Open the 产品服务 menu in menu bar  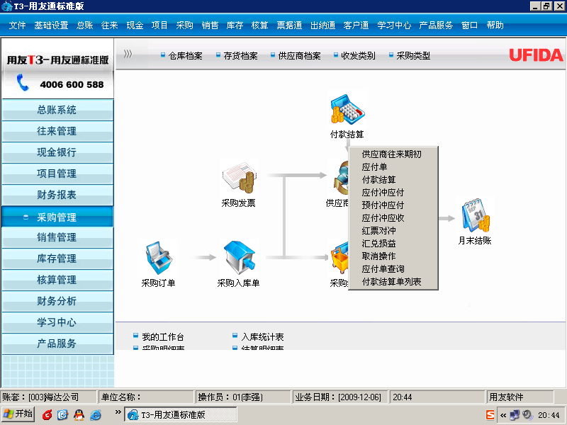pyautogui.click(x=436, y=25)
